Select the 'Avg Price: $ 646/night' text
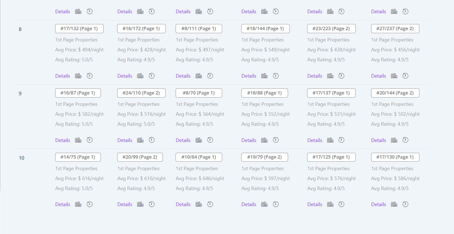 pos(200,178)
